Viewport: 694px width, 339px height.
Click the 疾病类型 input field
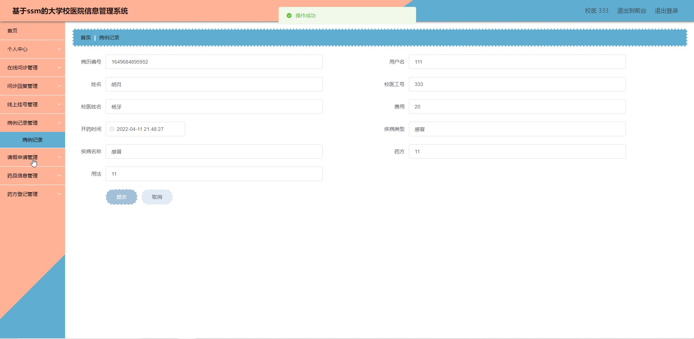coord(517,129)
